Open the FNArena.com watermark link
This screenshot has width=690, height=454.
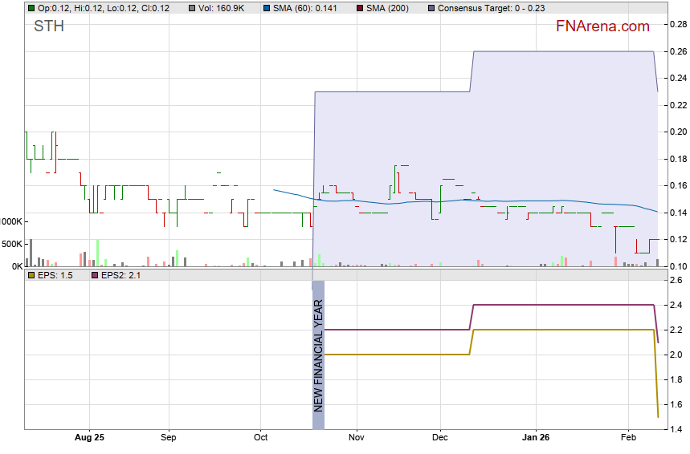click(x=602, y=26)
